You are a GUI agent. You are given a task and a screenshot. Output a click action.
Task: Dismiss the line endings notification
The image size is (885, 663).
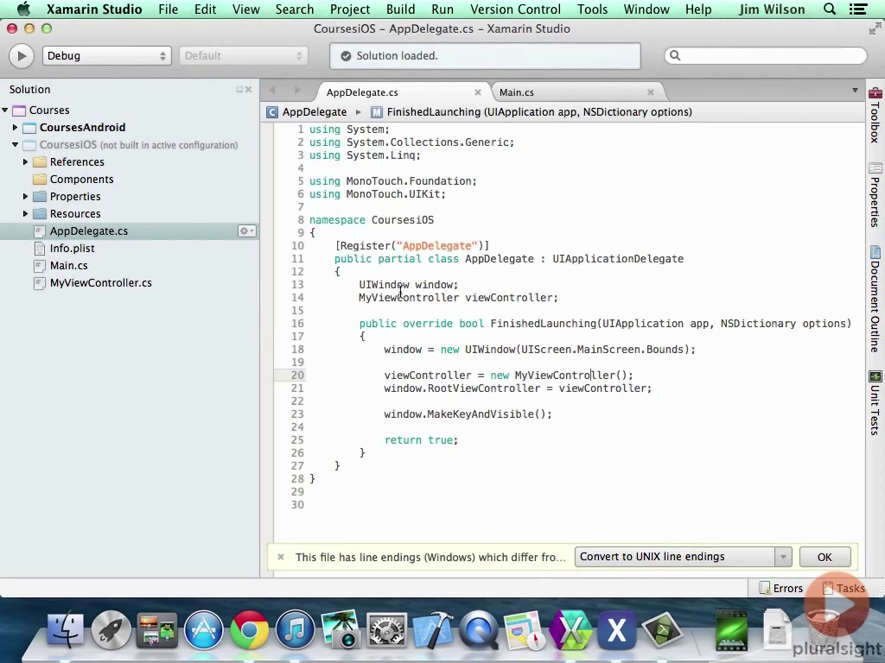pyautogui.click(x=281, y=557)
